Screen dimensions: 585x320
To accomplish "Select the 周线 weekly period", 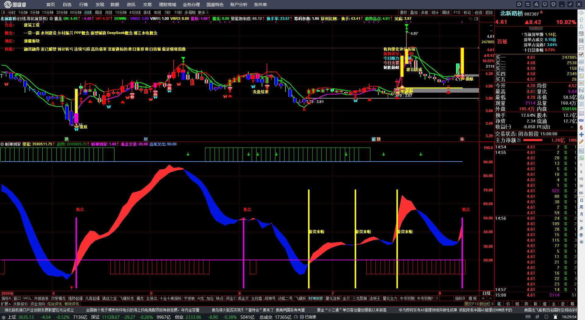I will click(x=98, y=12).
